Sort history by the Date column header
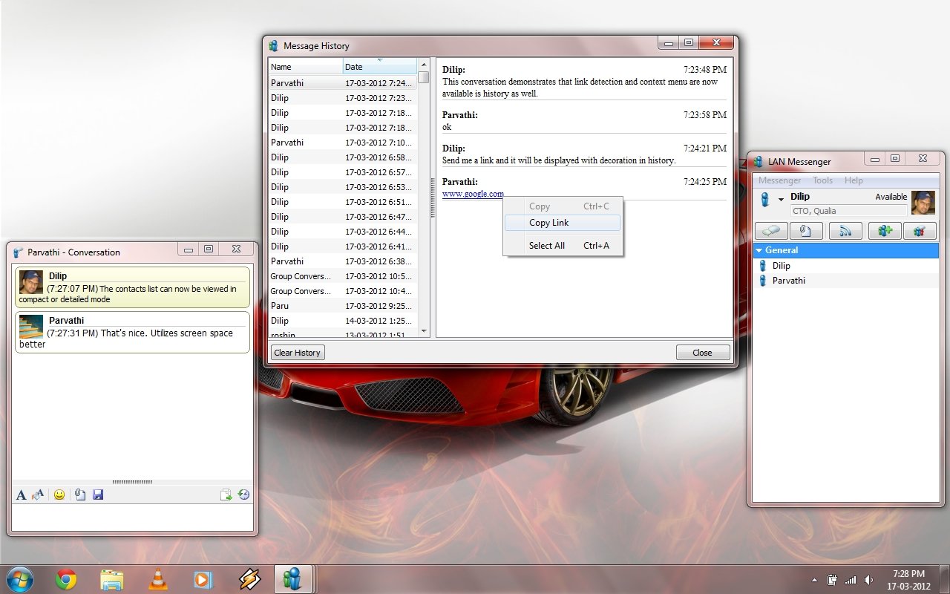Screen dimensions: 950x594 pyautogui.click(x=379, y=67)
